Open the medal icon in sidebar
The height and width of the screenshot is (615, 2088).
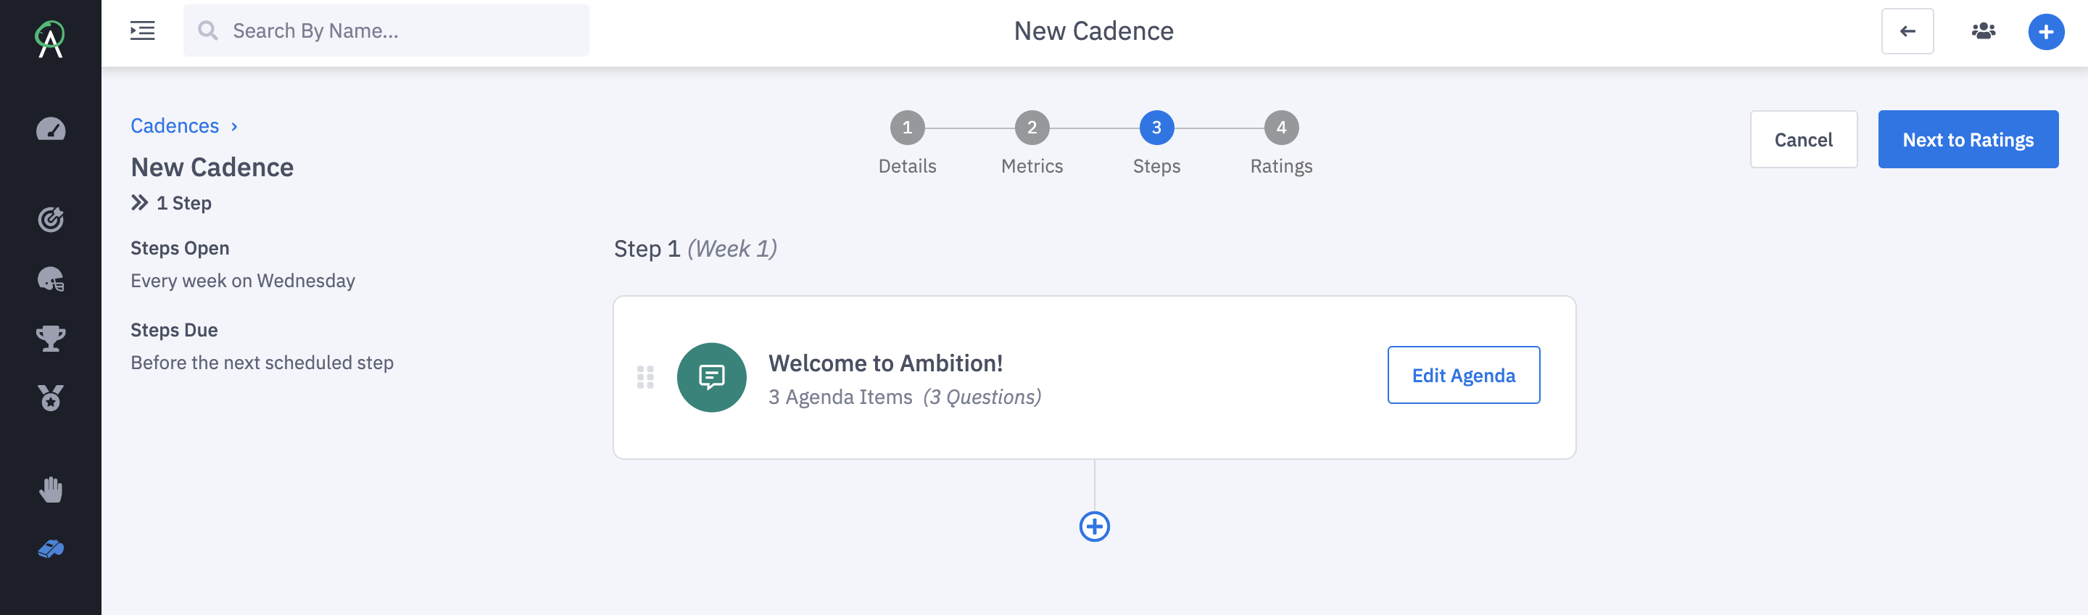pyautogui.click(x=50, y=397)
